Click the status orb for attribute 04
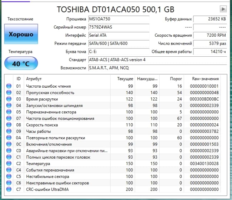232x200 pixels. (x=9, y=106)
